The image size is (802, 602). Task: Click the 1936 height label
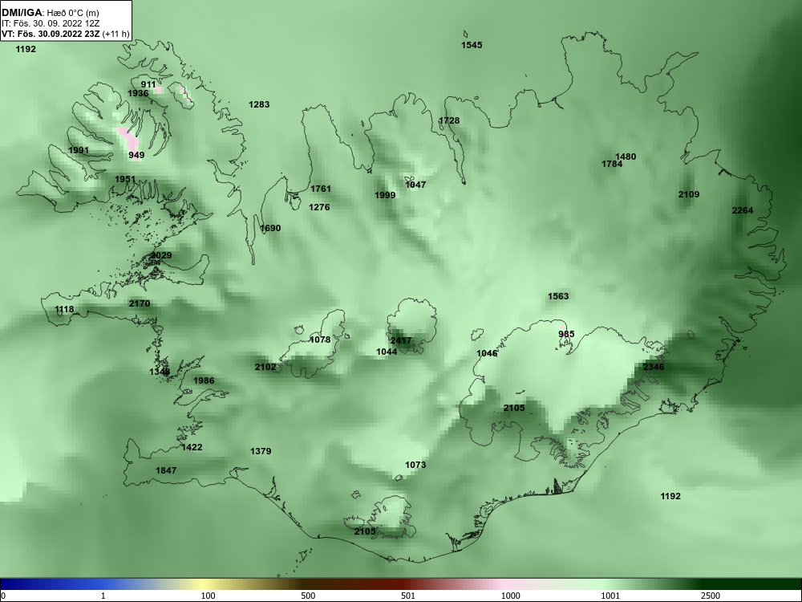(138, 93)
